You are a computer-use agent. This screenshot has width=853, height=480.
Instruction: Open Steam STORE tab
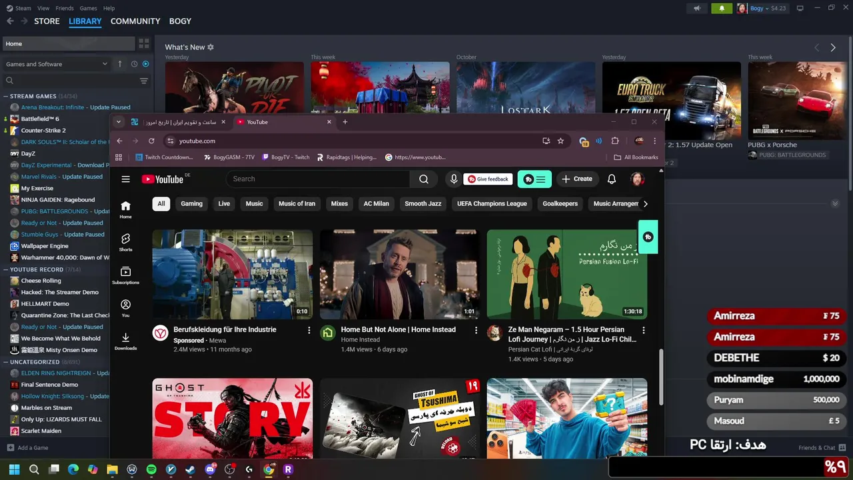point(47,21)
